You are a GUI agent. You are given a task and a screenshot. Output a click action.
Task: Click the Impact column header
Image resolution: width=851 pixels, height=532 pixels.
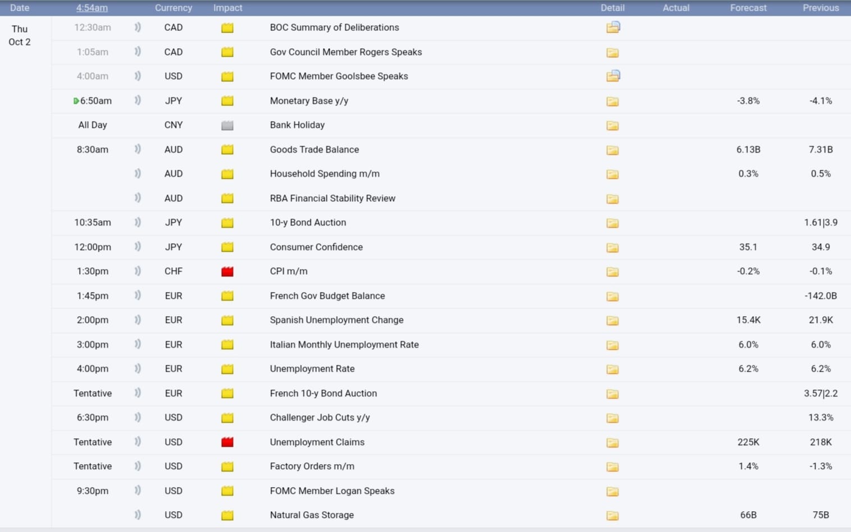tap(227, 8)
